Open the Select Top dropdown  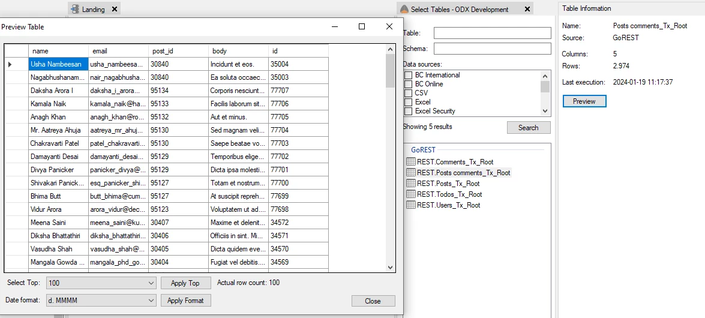tap(151, 283)
